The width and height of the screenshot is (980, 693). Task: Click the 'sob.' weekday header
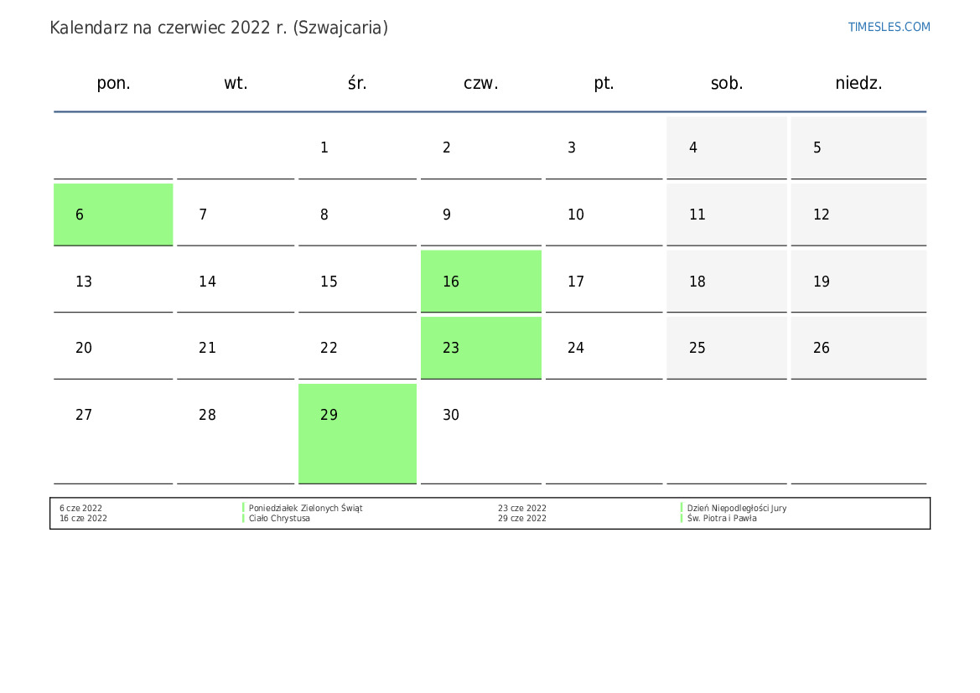726,83
